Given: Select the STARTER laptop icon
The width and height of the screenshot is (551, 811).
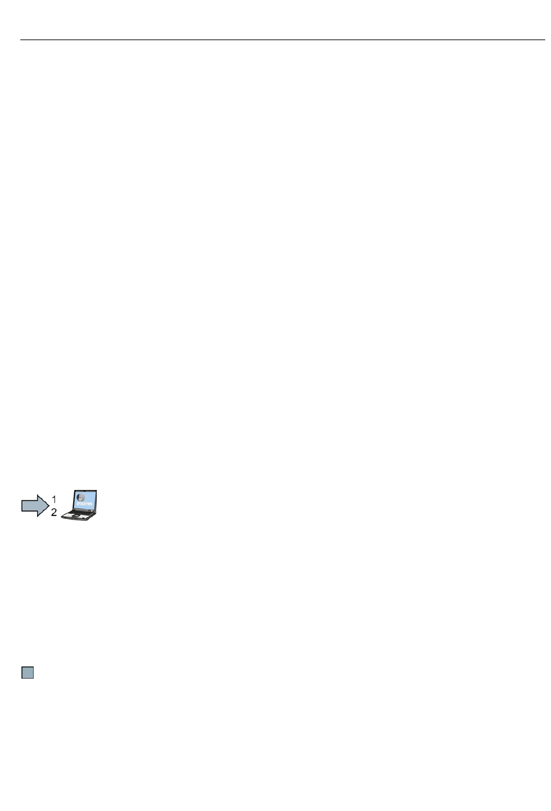Looking at the screenshot, I should click(79, 504).
